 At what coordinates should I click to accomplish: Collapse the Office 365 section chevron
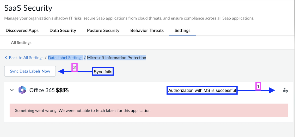[x=12, y=90]
